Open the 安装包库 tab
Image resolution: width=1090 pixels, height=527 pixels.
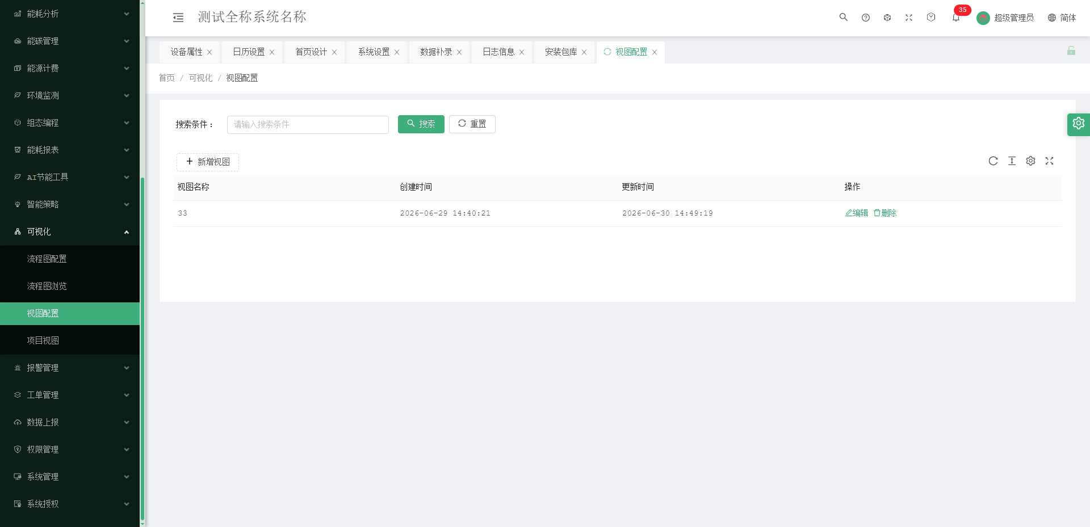[561, 52]
